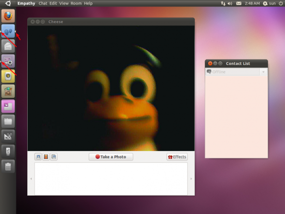Open the messaging envelope indicator

[x=239, y=3]
